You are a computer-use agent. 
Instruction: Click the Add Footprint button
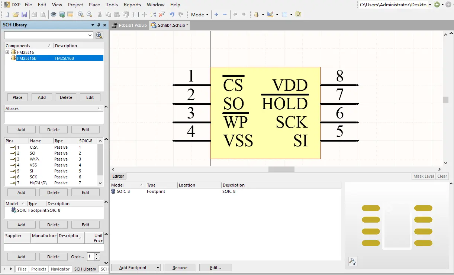133,268
